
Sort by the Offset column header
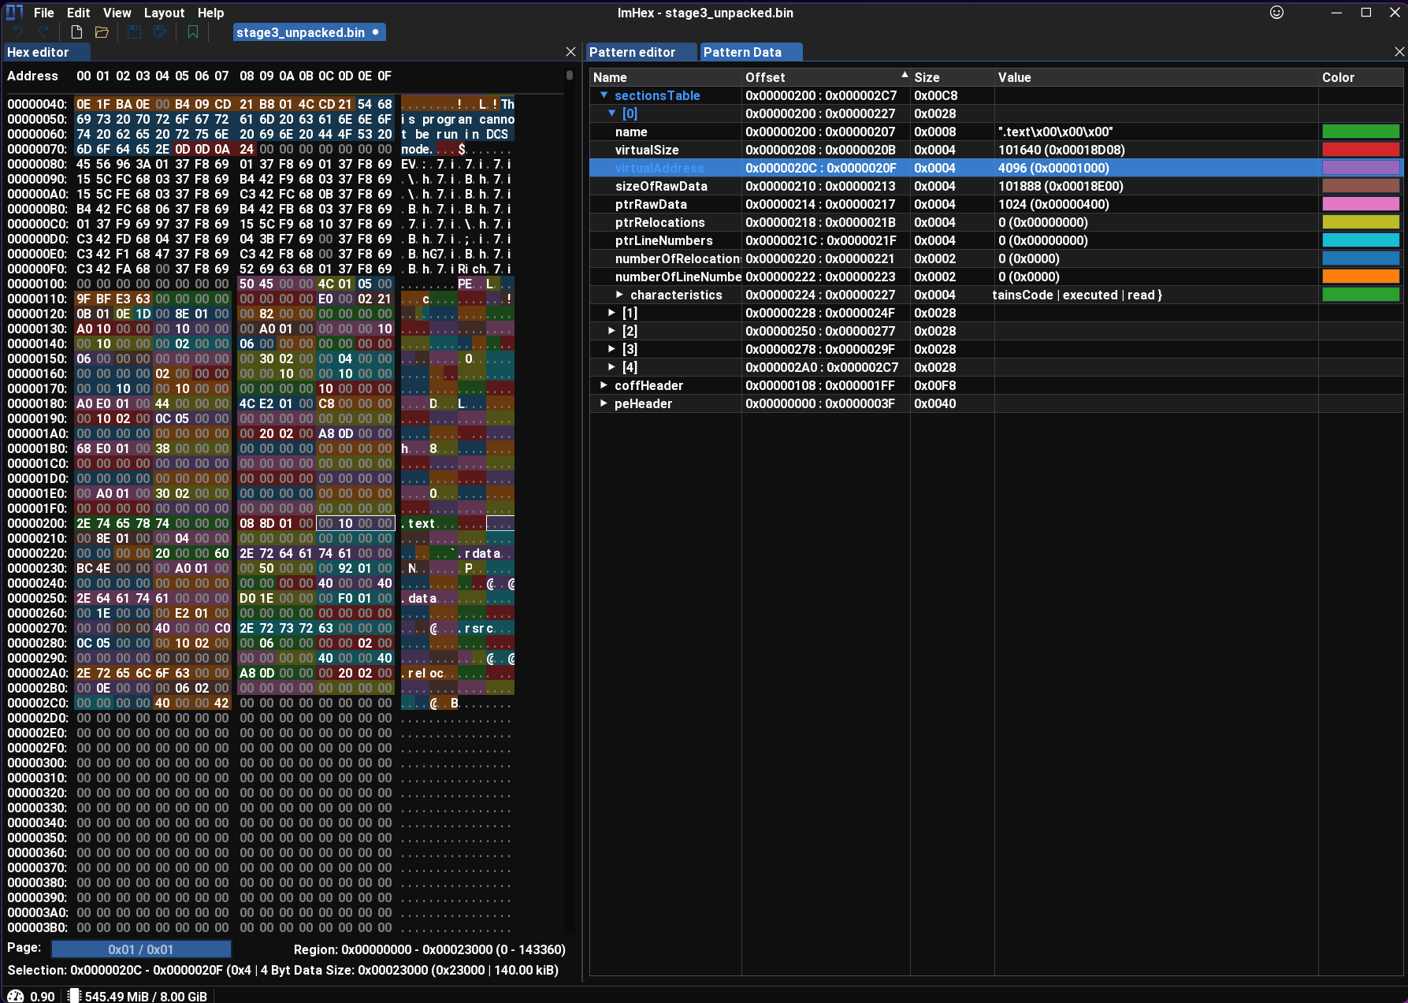(765, 77)
